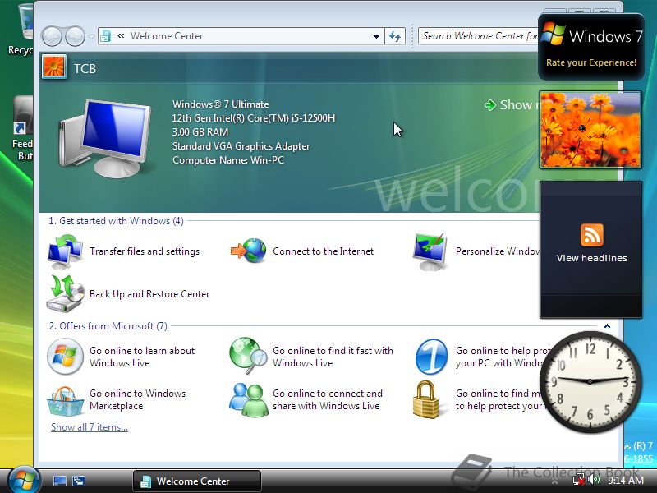This screenshot has width=657, height=493.
Task: Select the gold padlock protect icon
Action: [x=425, y=399]
